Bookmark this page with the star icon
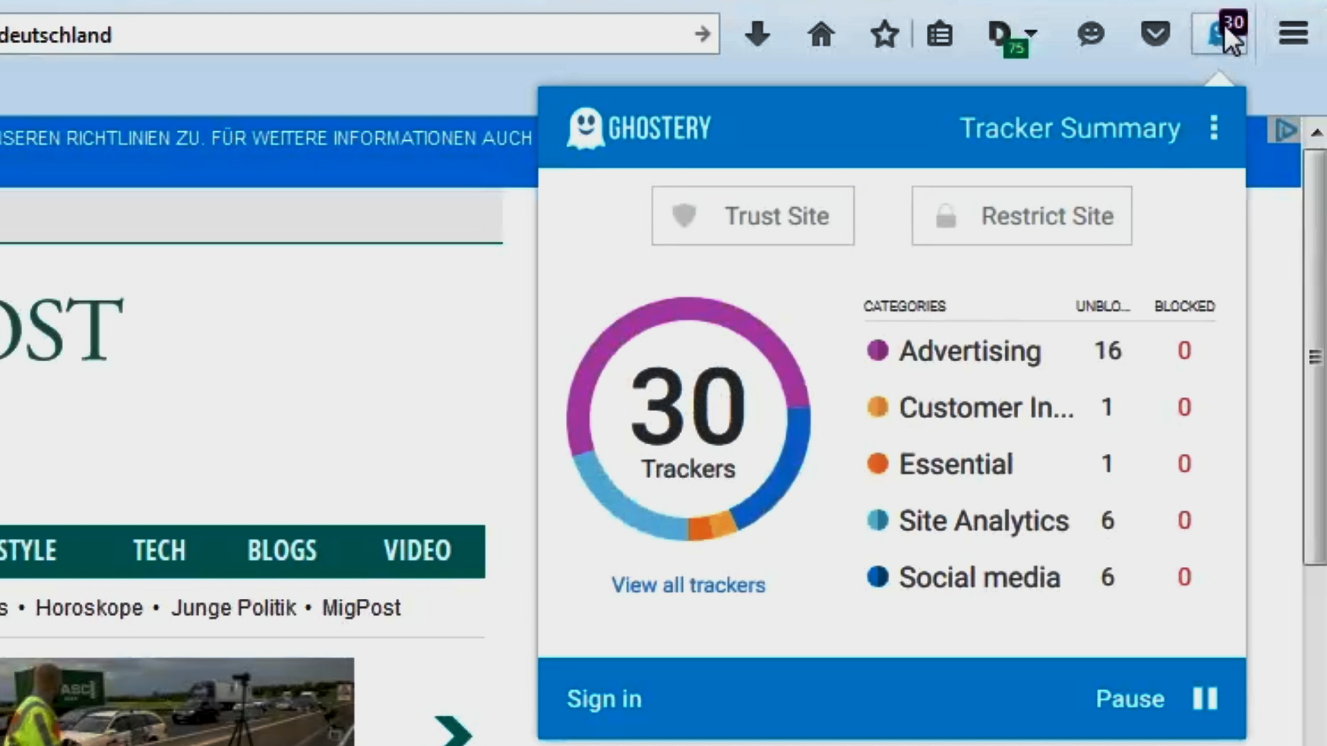This screenshot has width=1327, height=746. [x=884, y=33]
